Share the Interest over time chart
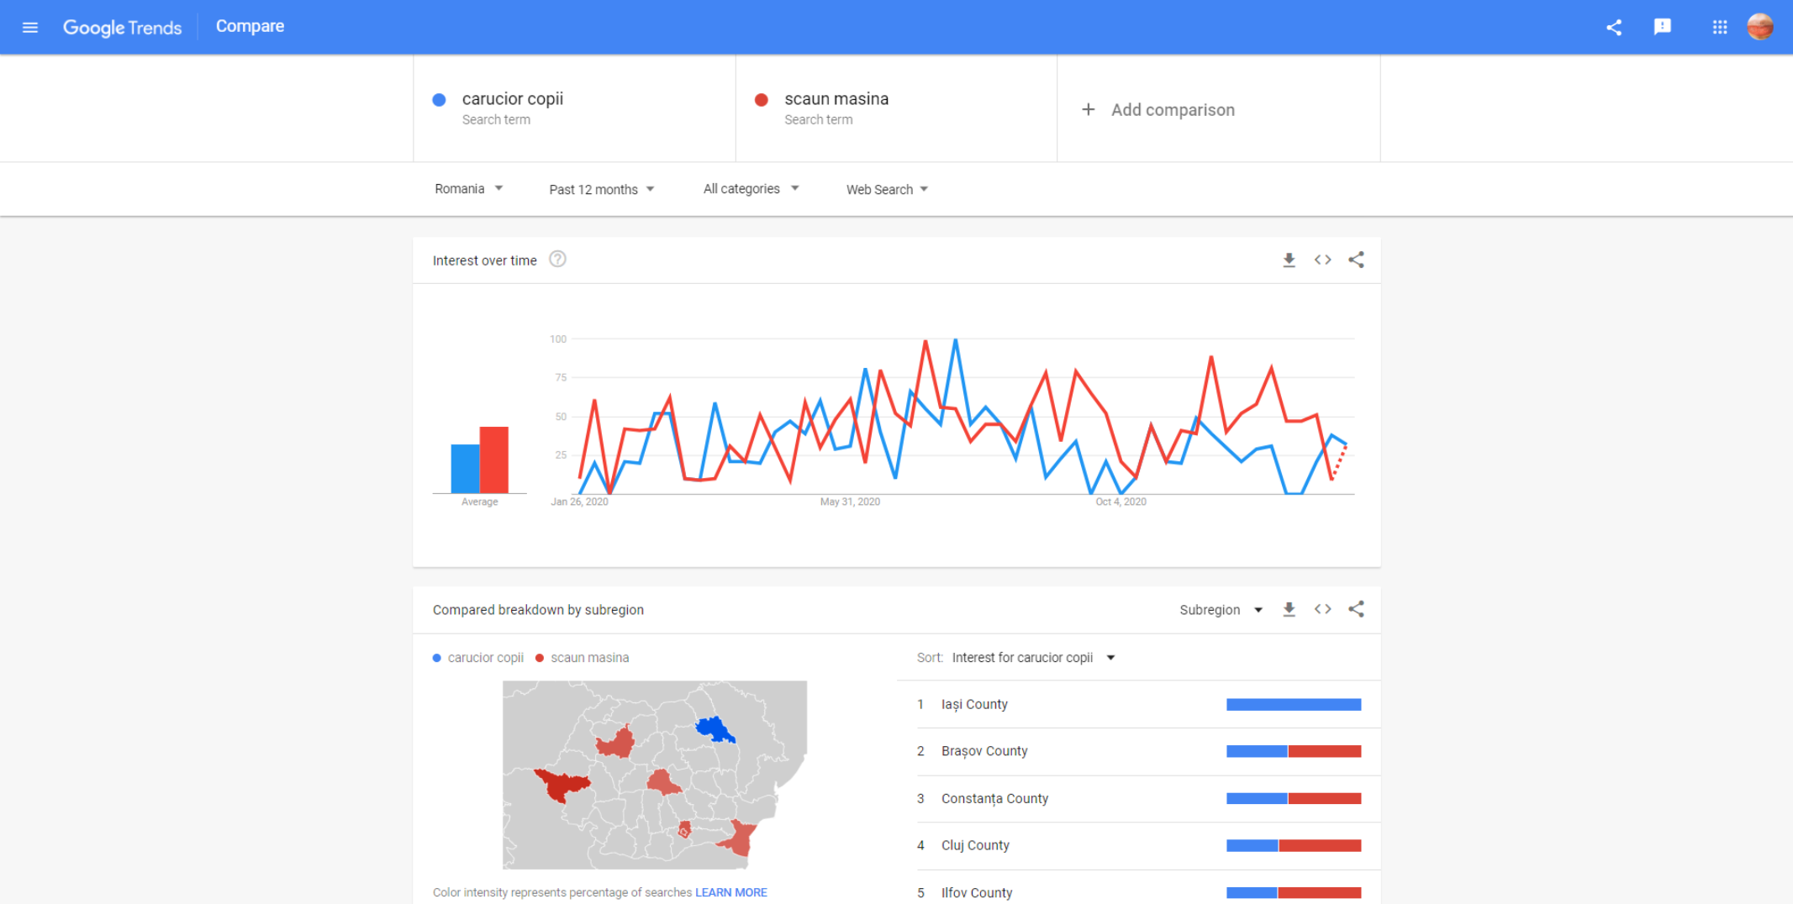Viewport: 1793px width, 904px height. coord(1356,260)
